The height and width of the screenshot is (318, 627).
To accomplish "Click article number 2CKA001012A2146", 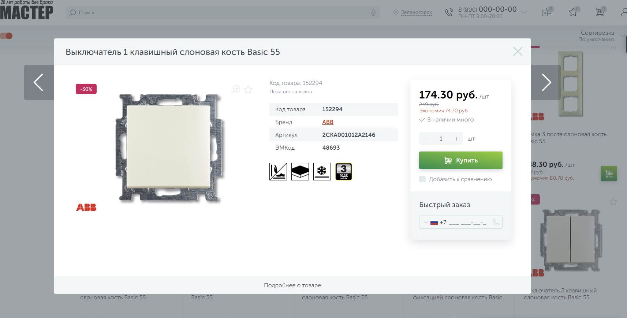I will (348, 135).
